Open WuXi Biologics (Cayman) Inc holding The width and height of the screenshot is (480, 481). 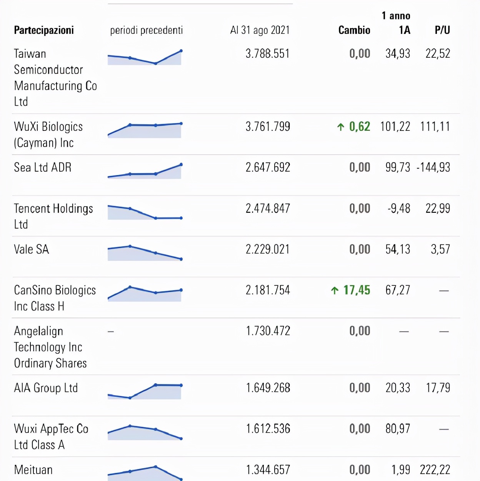coord(48,134)
